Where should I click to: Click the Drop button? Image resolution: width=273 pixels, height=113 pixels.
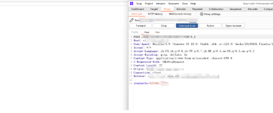164,26
